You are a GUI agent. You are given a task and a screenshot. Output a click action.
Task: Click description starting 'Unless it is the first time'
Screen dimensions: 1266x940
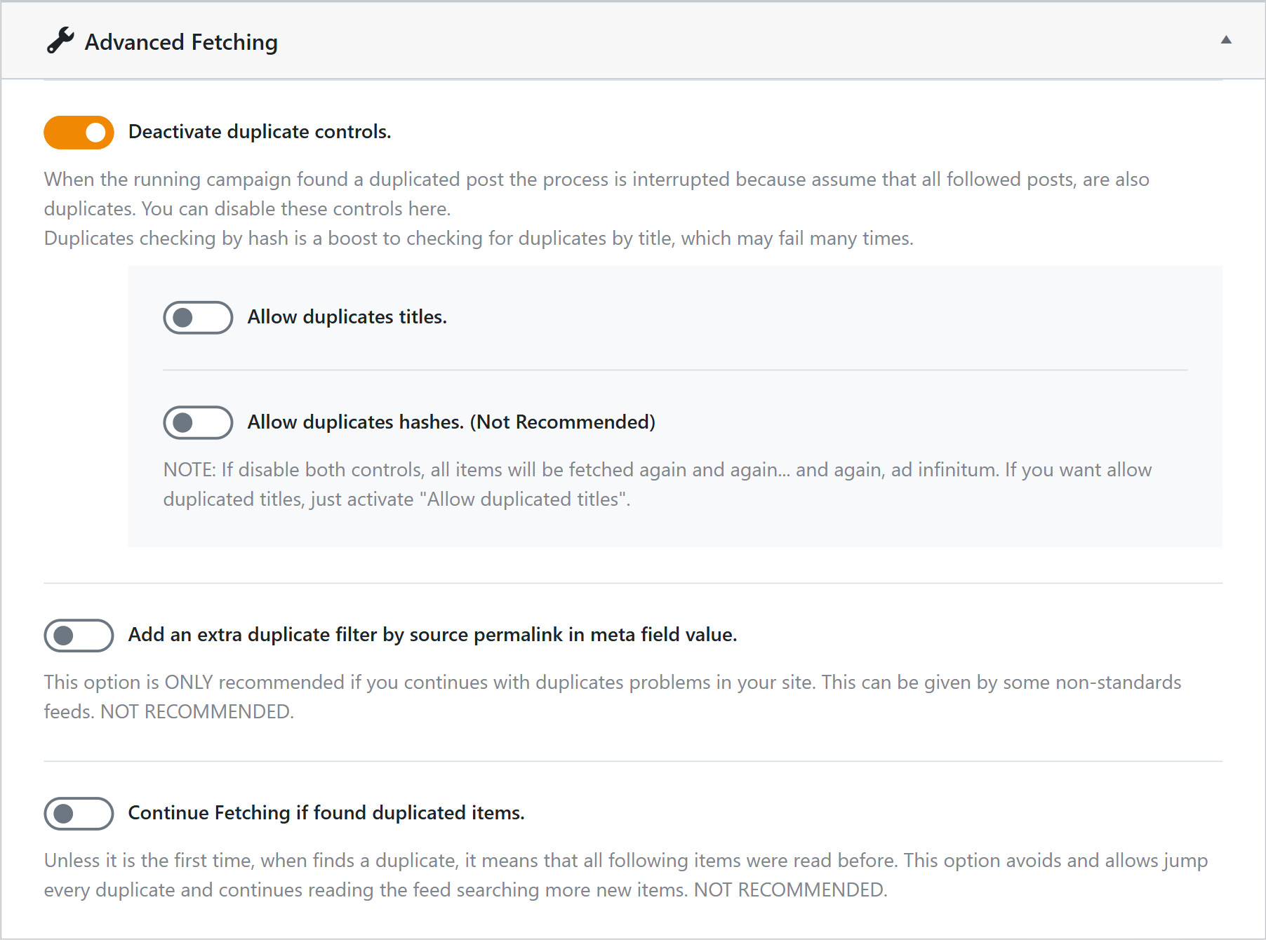(626, 875)
